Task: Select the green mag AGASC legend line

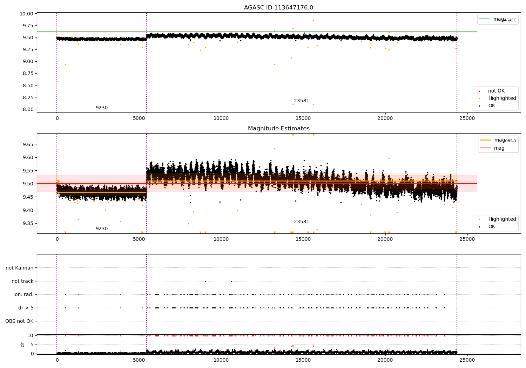Action: tap(485, 19)
